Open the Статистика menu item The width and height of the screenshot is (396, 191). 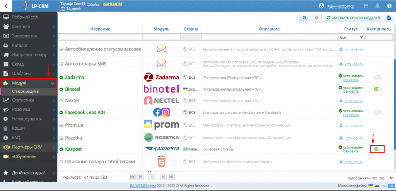tap(29, 100)
